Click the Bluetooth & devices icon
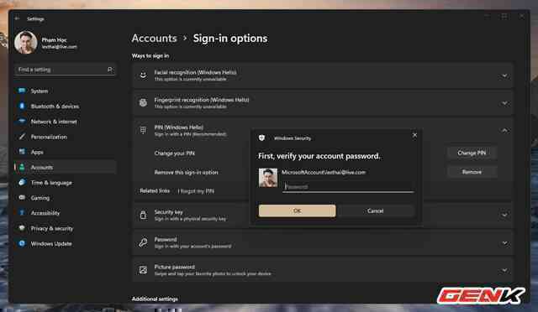Image resolution: width=538 pixels, height=312 pixels. 22,107
